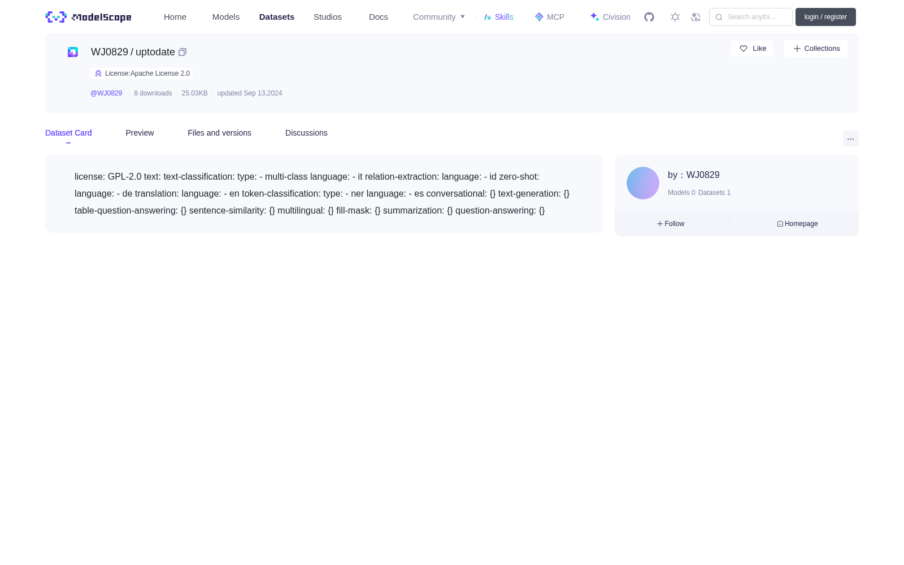This screenshot has width=904, height=565.
Task: Switch to Files and versions tab
Action: click(x=219, y=133)
